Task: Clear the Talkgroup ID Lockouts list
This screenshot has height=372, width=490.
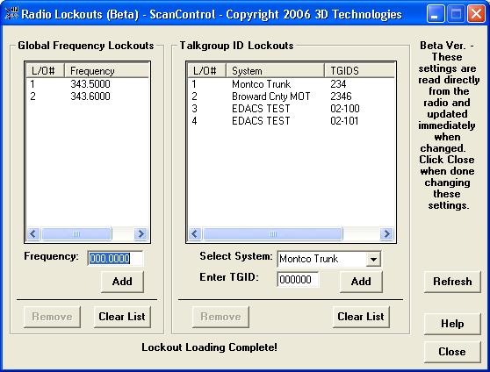Action: point(361,317)
